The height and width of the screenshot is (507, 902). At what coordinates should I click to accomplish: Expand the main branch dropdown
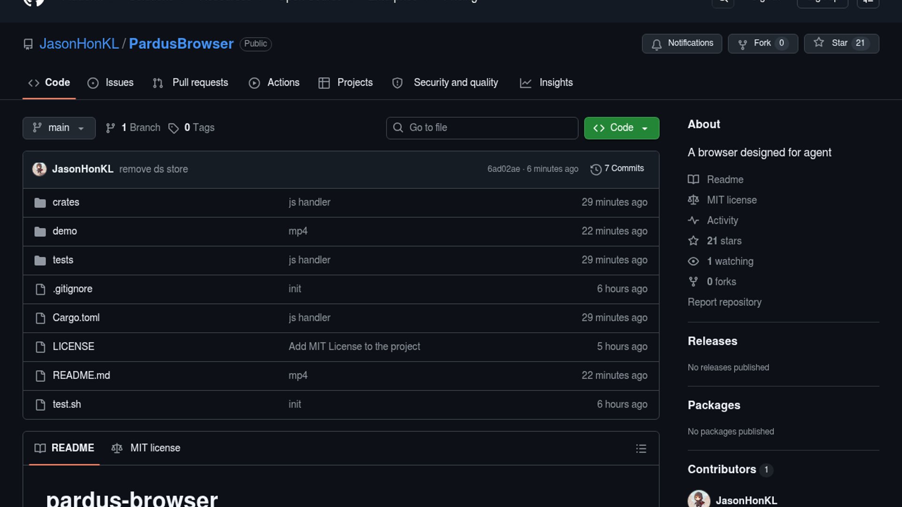tap(59, 128)
